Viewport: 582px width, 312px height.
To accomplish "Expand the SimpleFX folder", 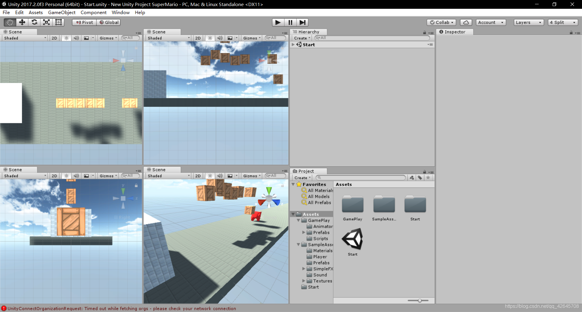I will tap(304, 269).
